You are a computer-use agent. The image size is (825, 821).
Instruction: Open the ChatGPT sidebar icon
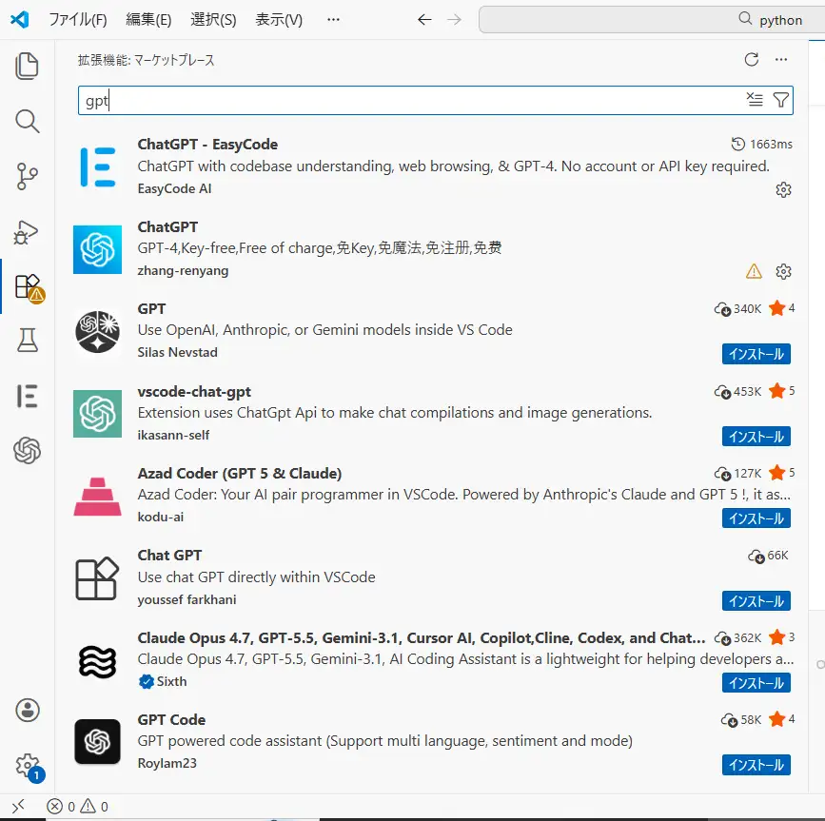coord(27,451)
